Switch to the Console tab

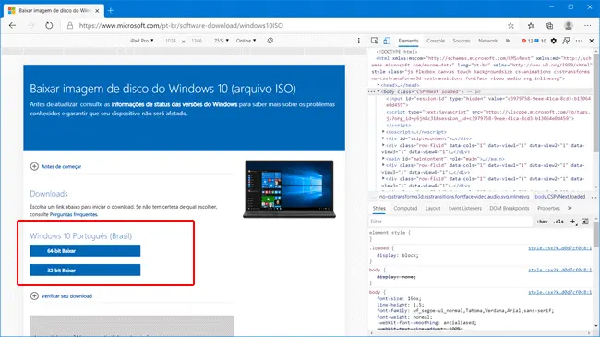pyautogui.click(x=436, y=41)
